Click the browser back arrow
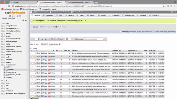177x99 pixels. click(2, 6)
